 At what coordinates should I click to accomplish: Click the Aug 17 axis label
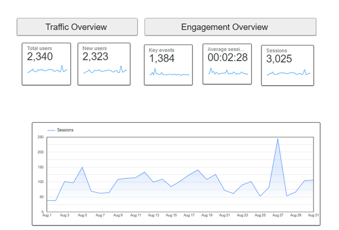pos(189,215)
